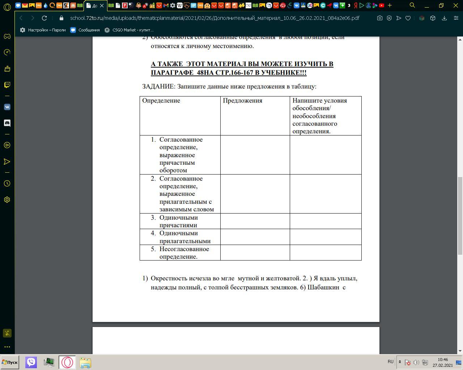Click the scrollbar up arrow
The height and width of the screenshot is (370, 463).
point(460,39)
